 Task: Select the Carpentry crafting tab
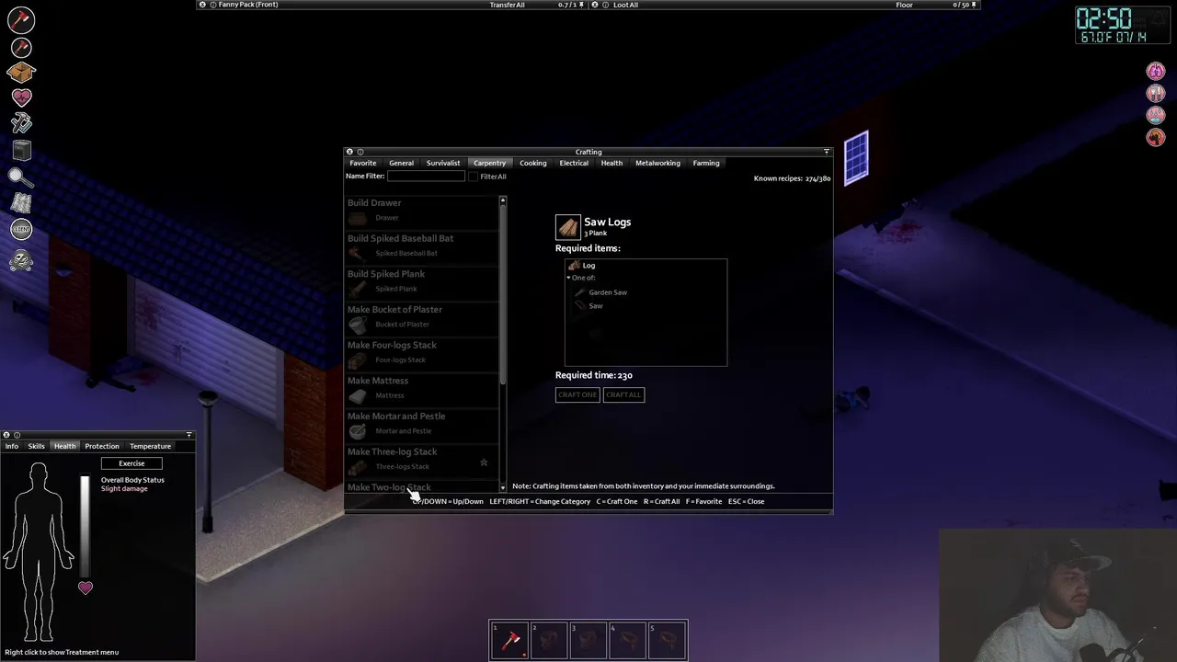pos(489,163)
